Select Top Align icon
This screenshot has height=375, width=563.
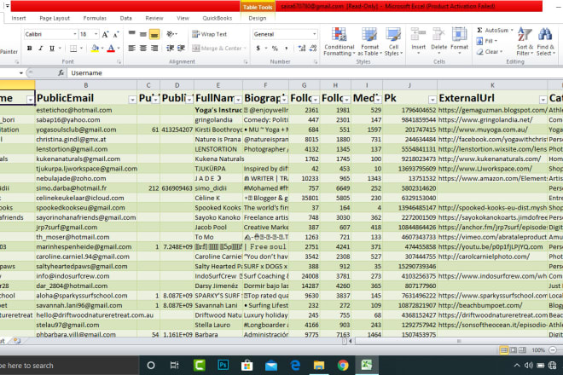tap(131, 34)
